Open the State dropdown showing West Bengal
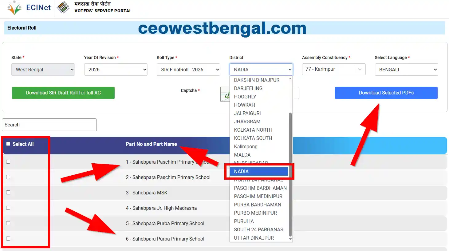The image size is (449, 251). (43, 70)
